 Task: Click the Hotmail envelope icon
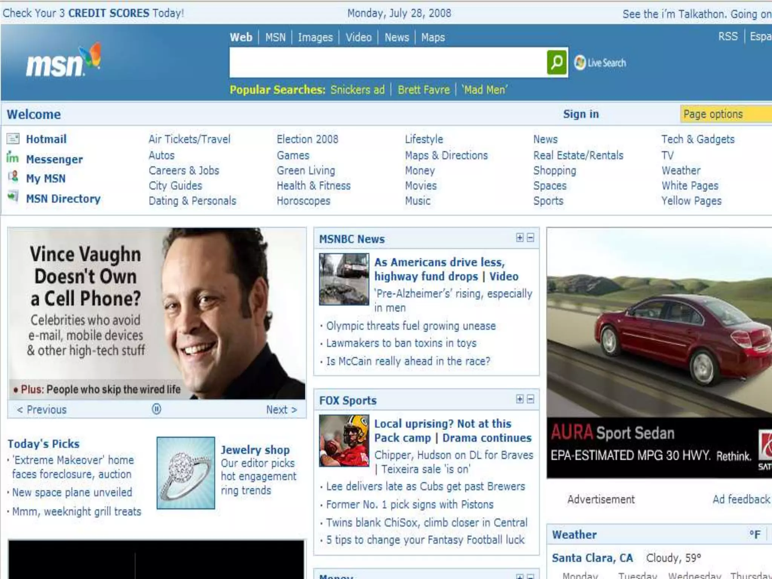pos(13,139)
